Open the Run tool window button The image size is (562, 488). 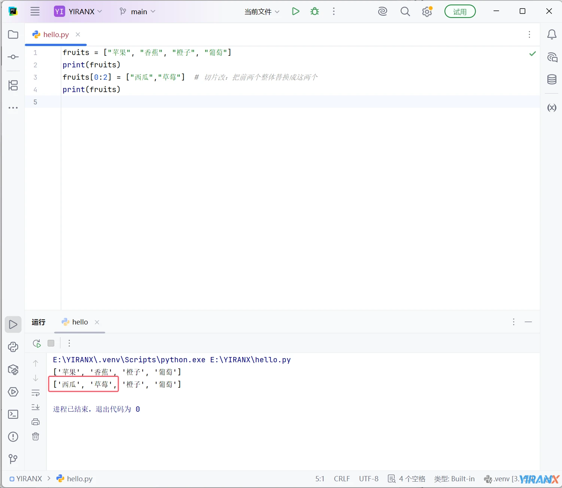[x=13, y=324]
